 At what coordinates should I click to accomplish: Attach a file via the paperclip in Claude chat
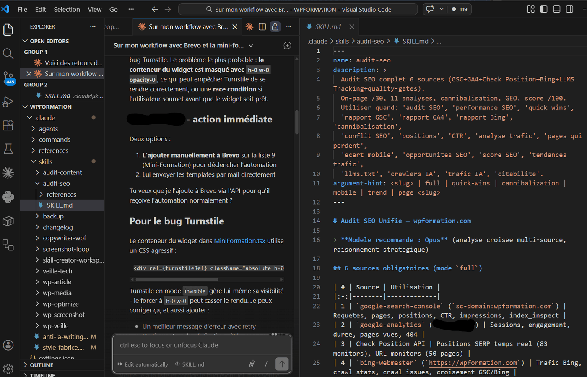(x=252, y=364)
